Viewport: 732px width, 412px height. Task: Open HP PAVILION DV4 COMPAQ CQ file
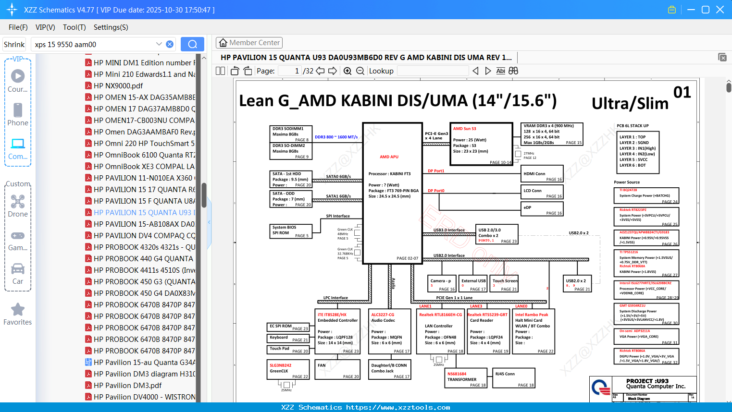[140, 236]
